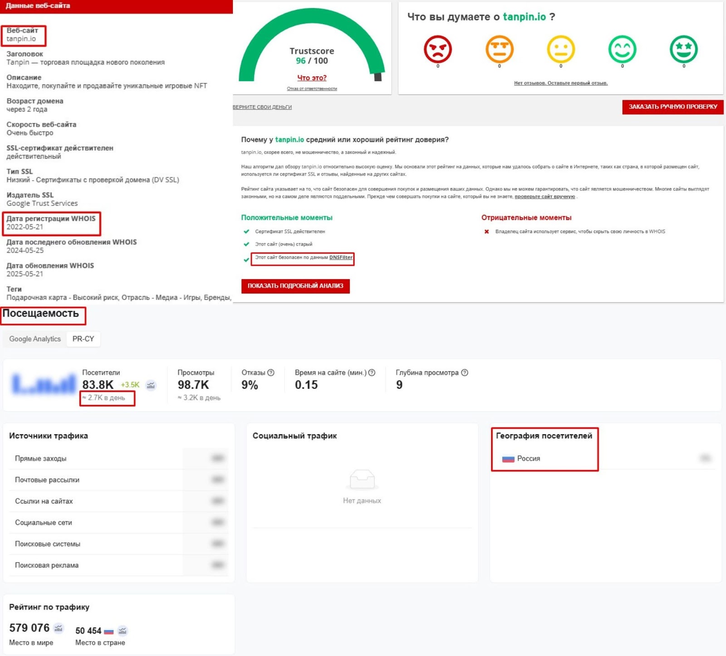This screenshot has width=726, height=656.
Task: Click ЗАКАЗАТЬ РУЧНУЮ ПРОВЕРКУ button
Action: [672, 107]
